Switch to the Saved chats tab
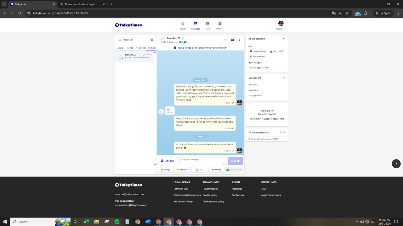The image size is (403, 226). pyautogui.click(x=130, y=48)
